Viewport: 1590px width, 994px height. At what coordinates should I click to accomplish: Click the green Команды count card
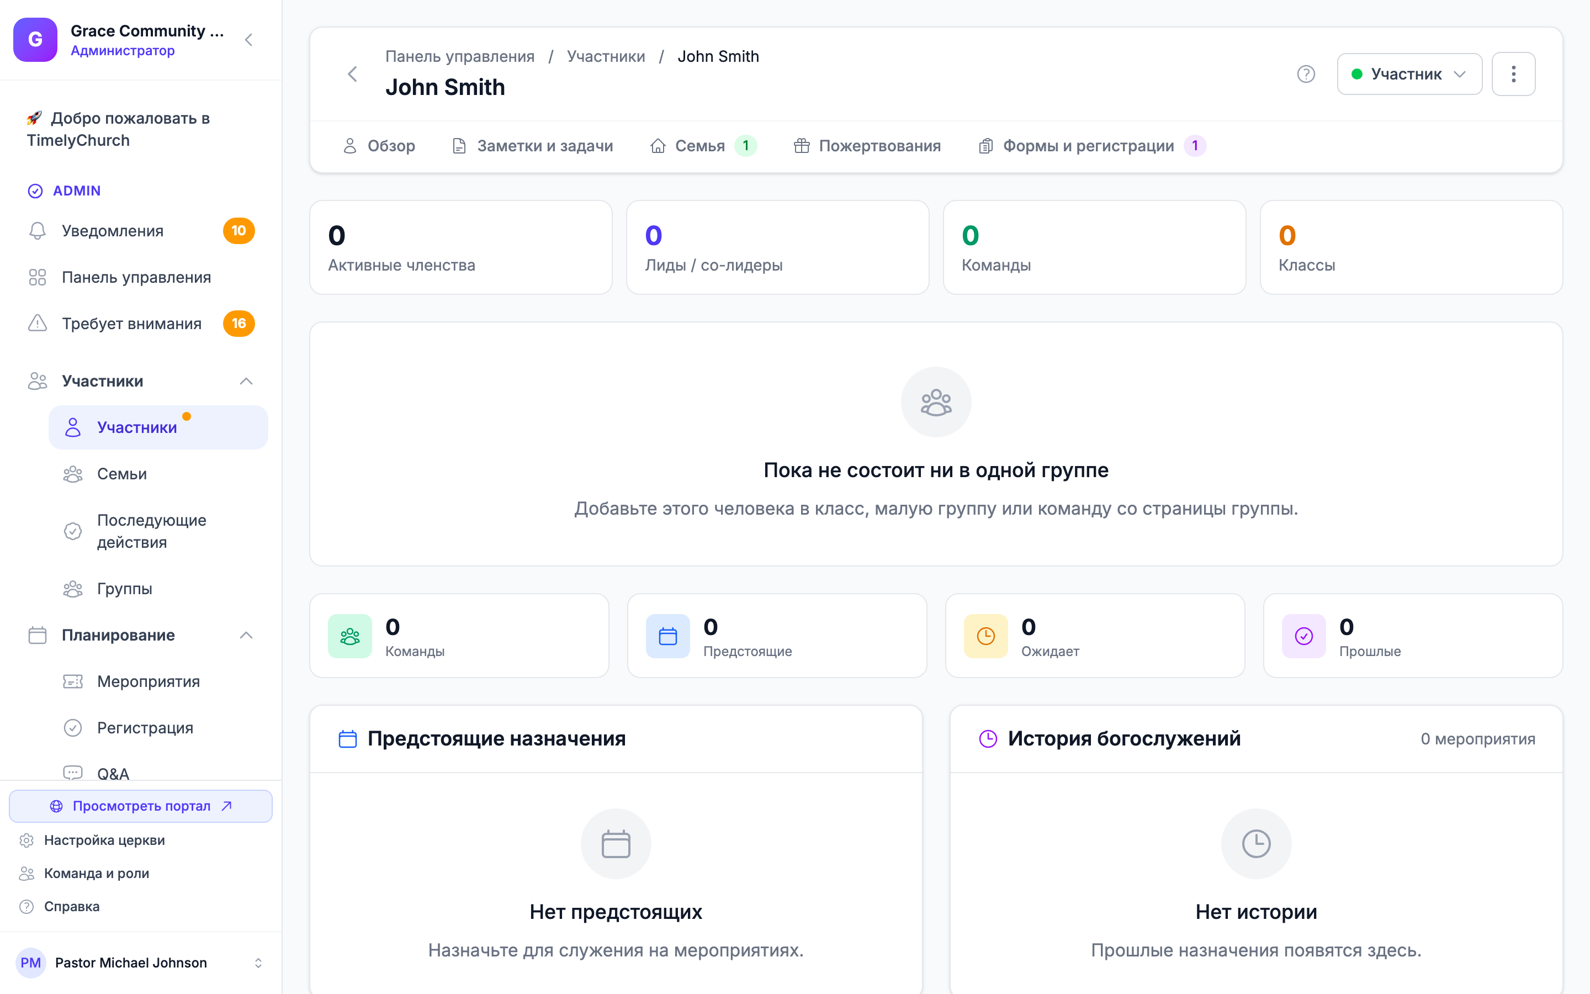point(1095,247)
